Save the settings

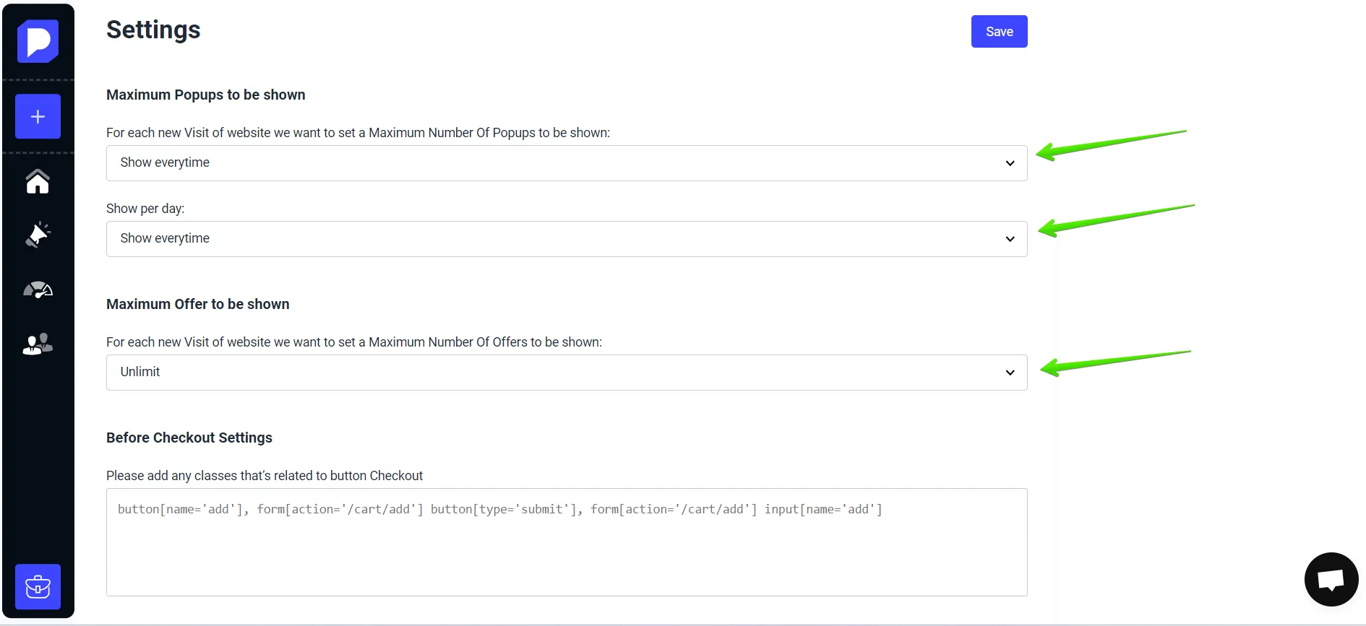[999, 32]
